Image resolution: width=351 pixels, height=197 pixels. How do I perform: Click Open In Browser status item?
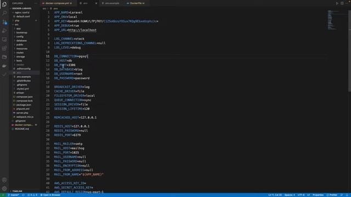pyautogui.click(x=50, y=195)
